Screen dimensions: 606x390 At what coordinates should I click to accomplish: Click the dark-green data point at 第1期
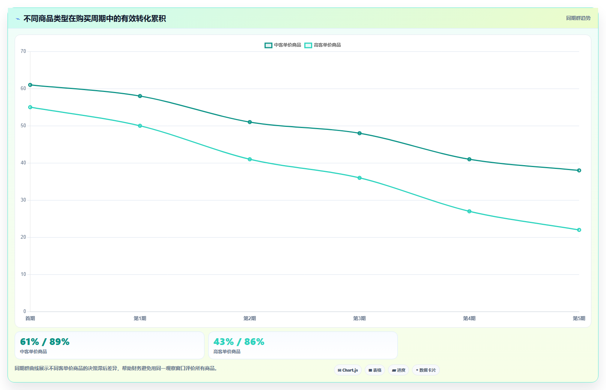tap(140, 96)
